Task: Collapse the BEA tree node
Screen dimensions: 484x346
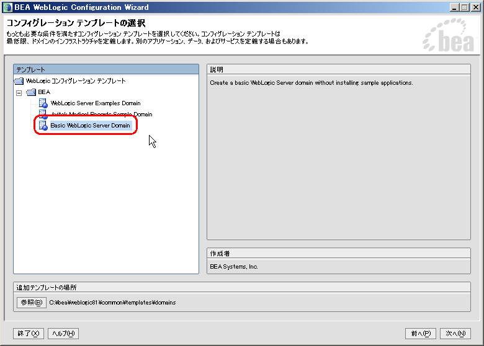Action: [x=19, y=92]
